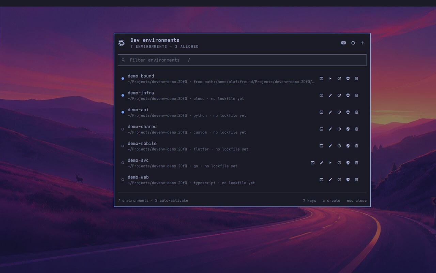The image size is (436, 273).
Task: Click the demo-web "typescript" path line
Action: pyautogui.click(x=191, y=183)
